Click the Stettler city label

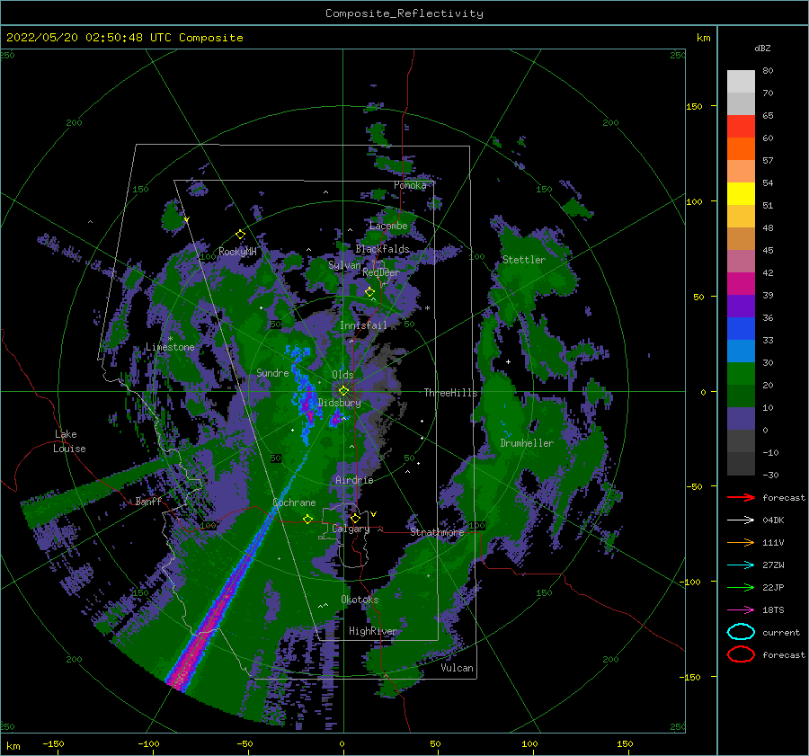(x=524, y=260)
